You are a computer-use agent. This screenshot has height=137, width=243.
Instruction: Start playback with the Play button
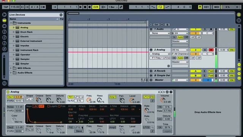tap(80, 7)
